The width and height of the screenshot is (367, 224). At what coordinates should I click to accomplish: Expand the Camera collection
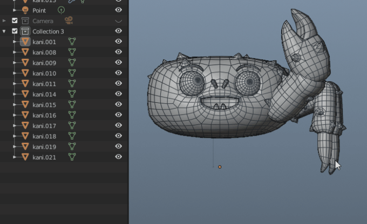point(4,21)
